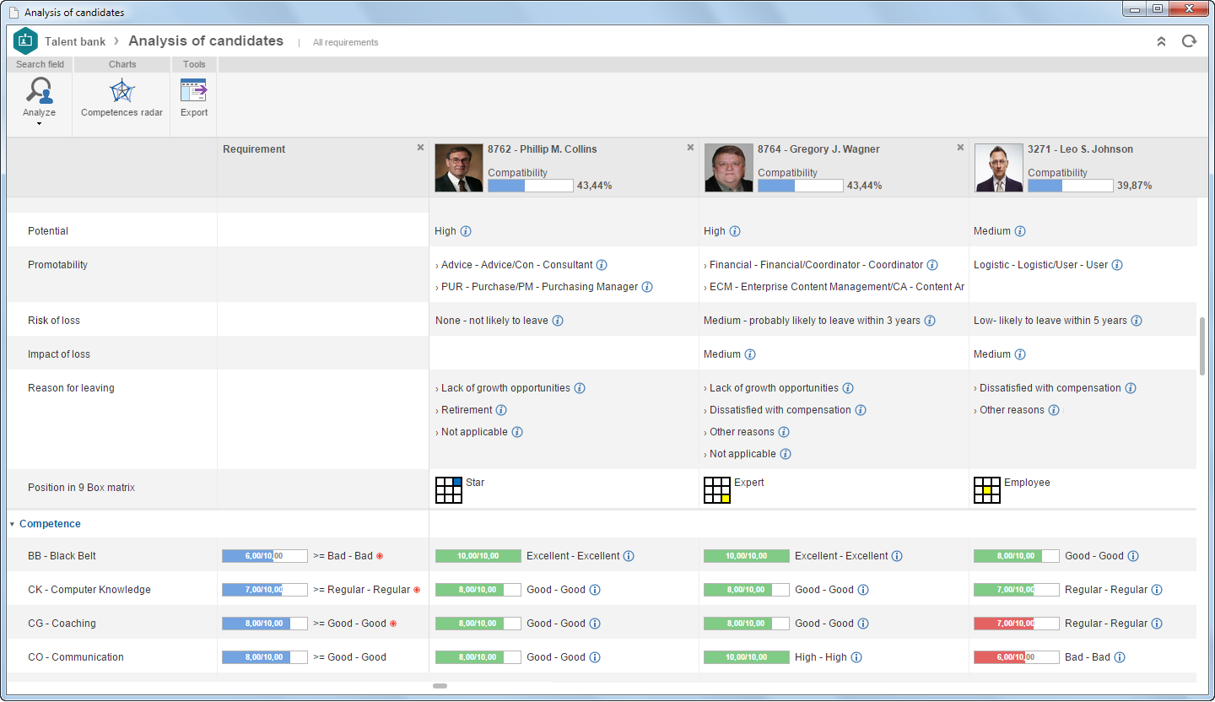
Task: Click Wagner's 'Not applicable' reason entry
Action: tap(742, 454)
